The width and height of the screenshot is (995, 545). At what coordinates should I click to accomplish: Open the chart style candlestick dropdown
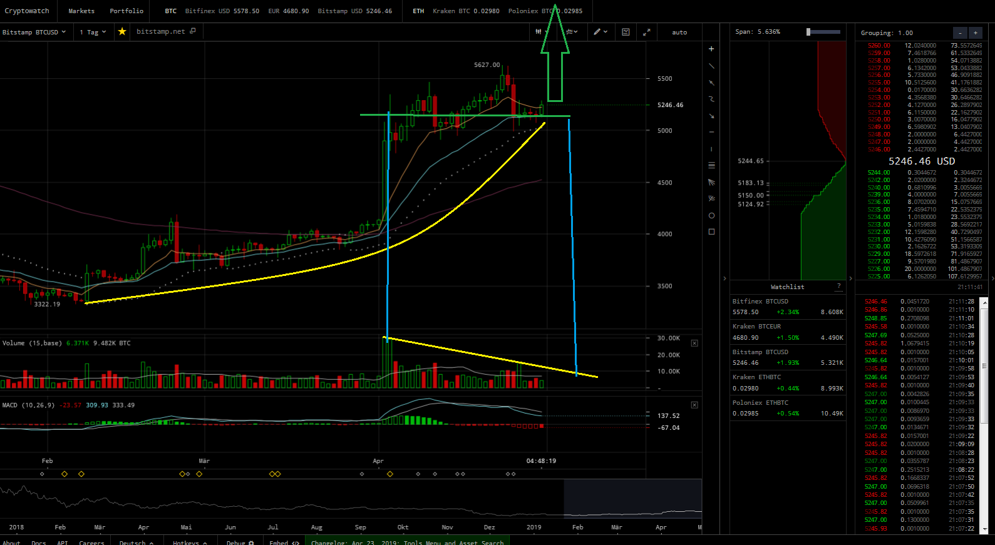540,32
